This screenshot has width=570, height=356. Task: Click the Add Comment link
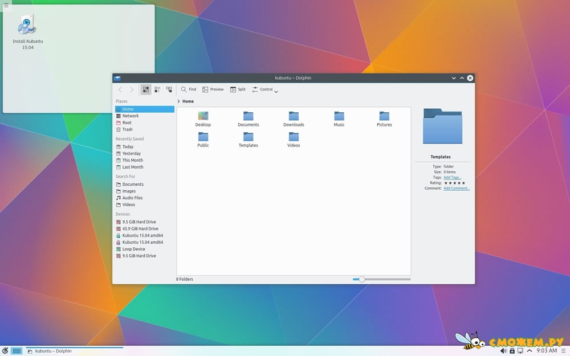click(x=456, y=188)
